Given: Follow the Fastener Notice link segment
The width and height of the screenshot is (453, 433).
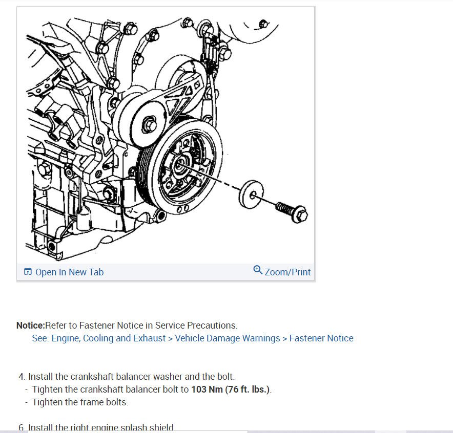Looking at the screenshot, I should (321, 338).
